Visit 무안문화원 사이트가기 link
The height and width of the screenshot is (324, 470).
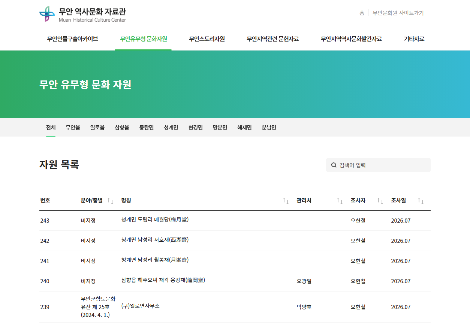point(398,13)
